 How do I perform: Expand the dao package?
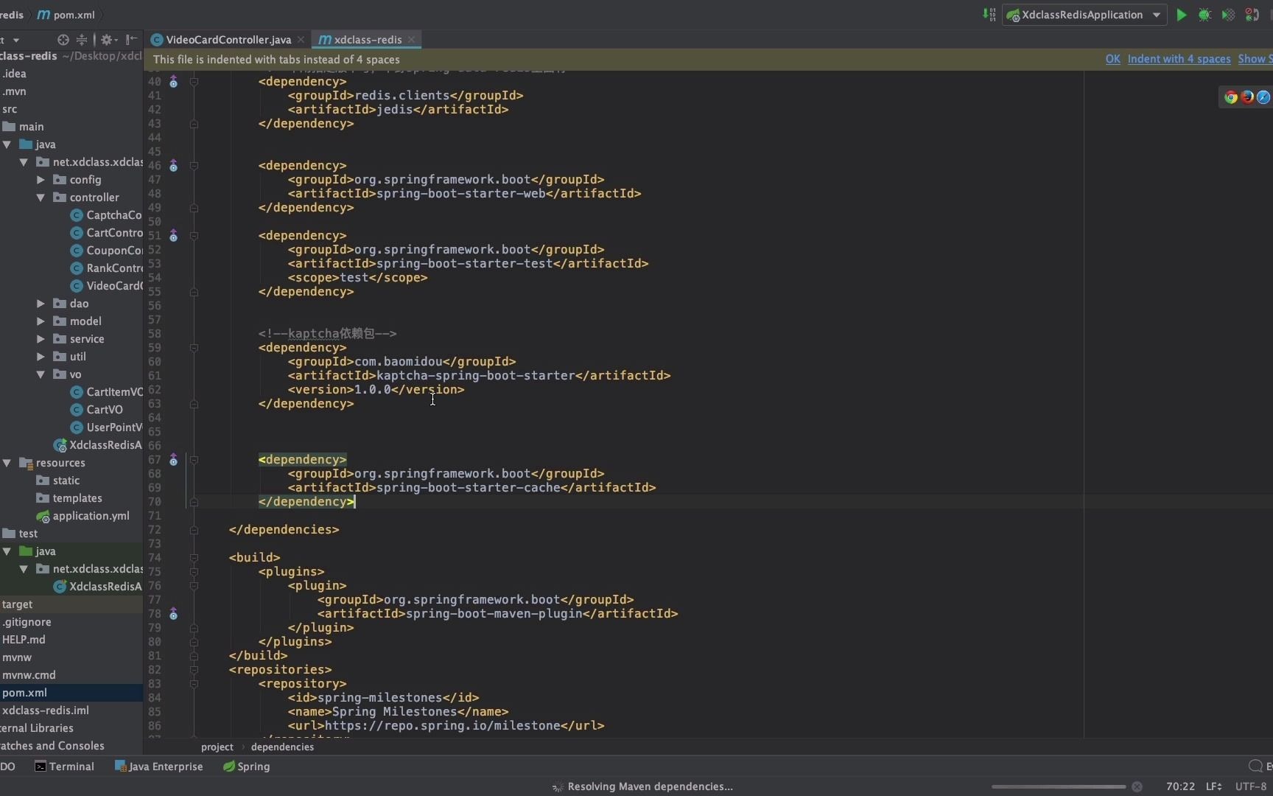tap(41, 304)
